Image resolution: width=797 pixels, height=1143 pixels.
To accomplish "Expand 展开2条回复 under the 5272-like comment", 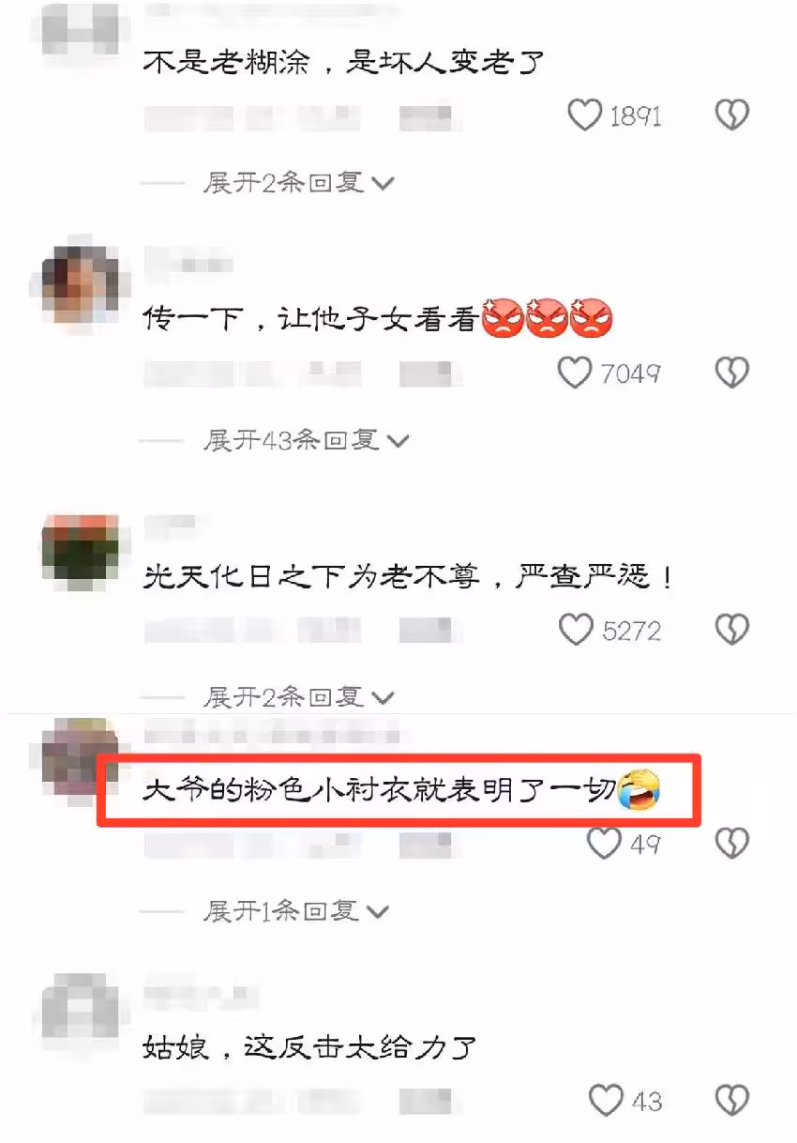I will [x=299, y=696].
